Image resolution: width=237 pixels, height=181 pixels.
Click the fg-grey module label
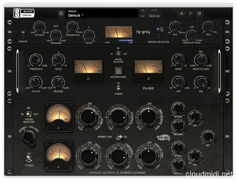pos(143,32)
